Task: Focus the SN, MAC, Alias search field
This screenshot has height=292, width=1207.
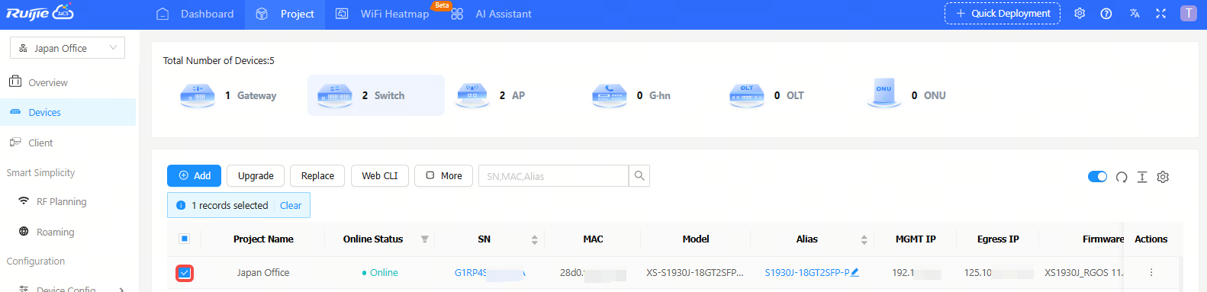Action: tap(553, 176)
